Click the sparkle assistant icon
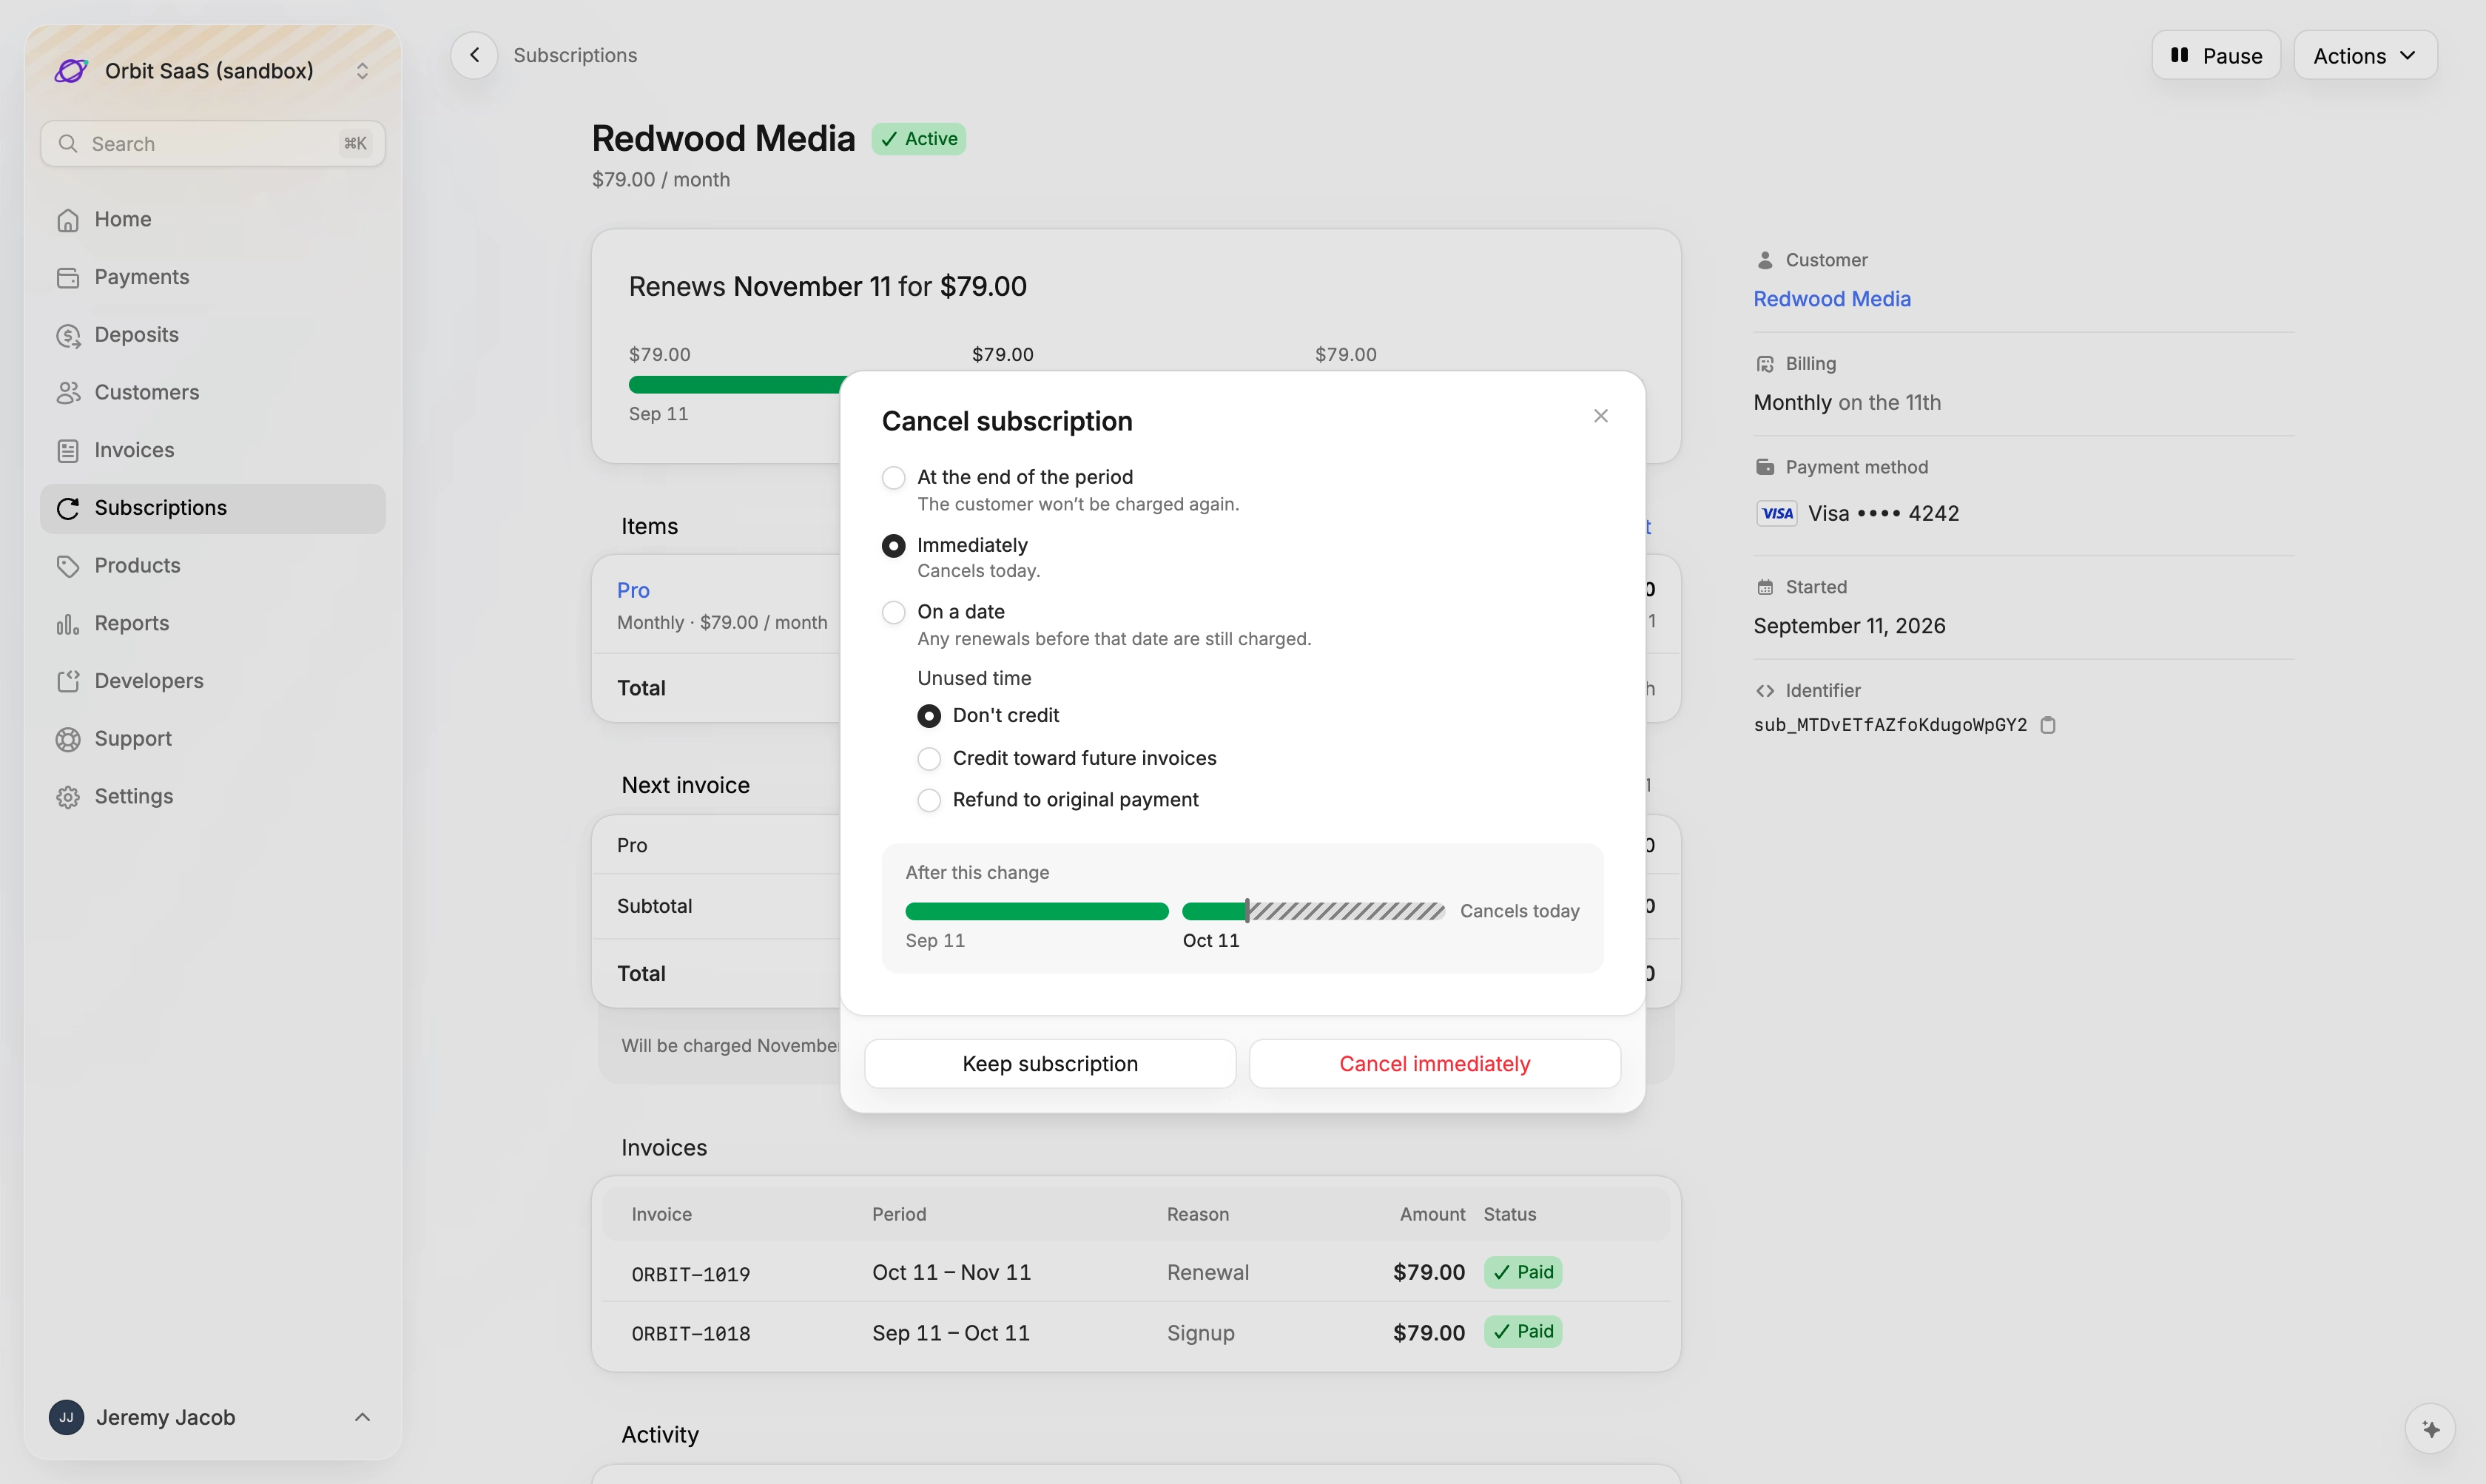The width and height of the screenshot is (2486, 1484). [2431, 1429]
